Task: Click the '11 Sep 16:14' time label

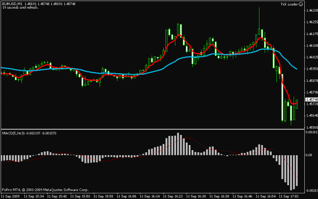Action: 150,196
